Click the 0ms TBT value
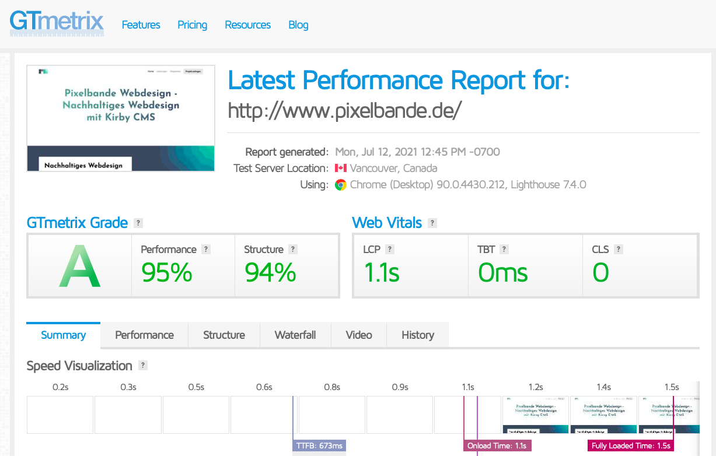The width and height of the screenshot is (716, 456). [x=503, y=272]
